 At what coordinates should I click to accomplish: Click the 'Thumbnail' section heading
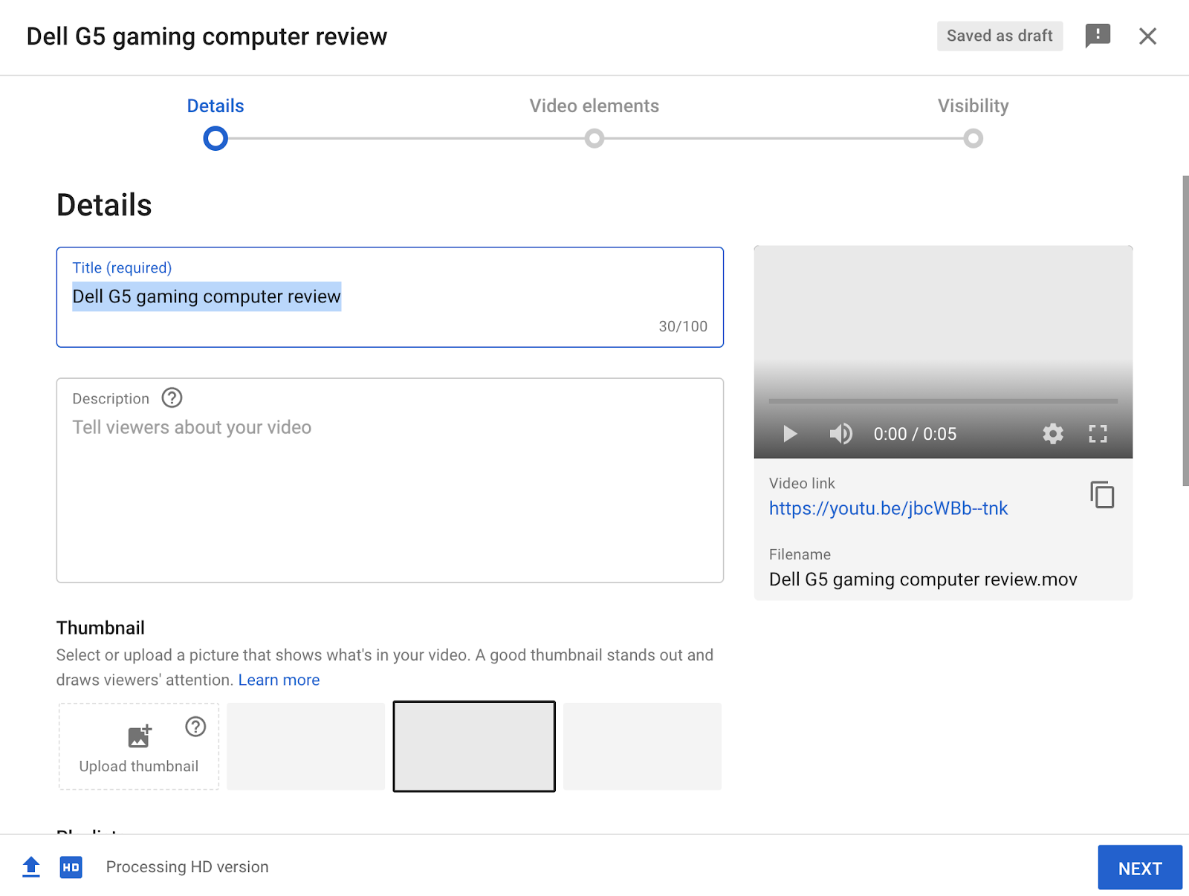[100, 628]
